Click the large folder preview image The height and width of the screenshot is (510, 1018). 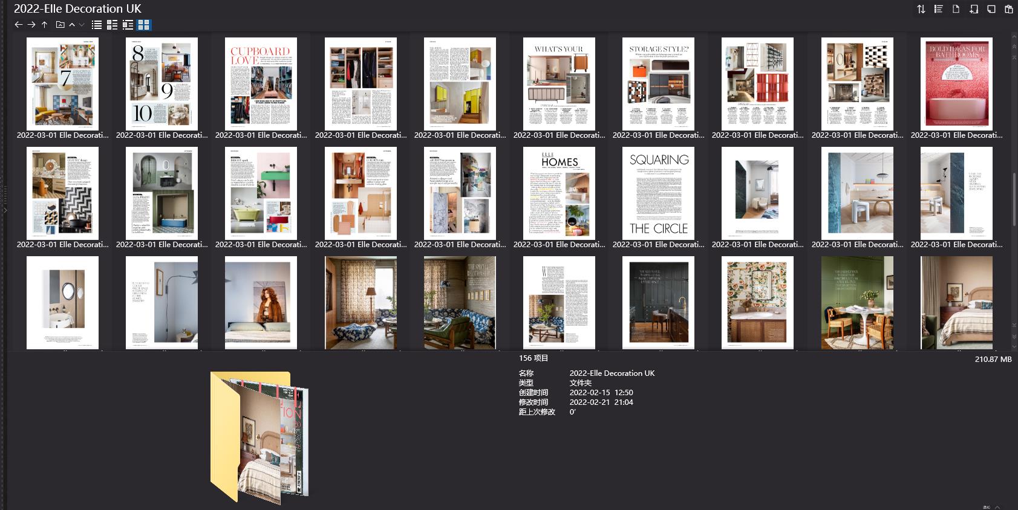tap(259, 437)
